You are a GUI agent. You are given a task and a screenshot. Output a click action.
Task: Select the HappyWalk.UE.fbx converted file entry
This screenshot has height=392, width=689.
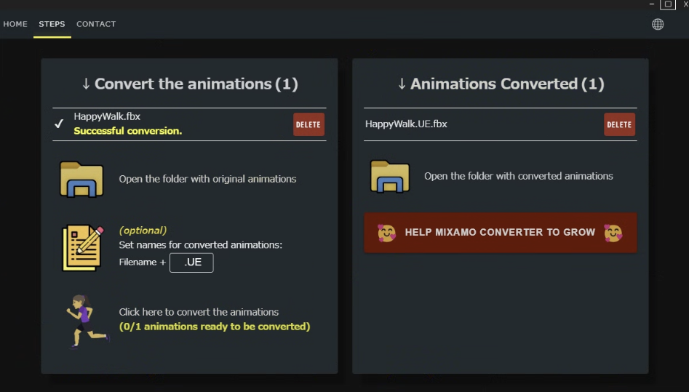[406, 124]
